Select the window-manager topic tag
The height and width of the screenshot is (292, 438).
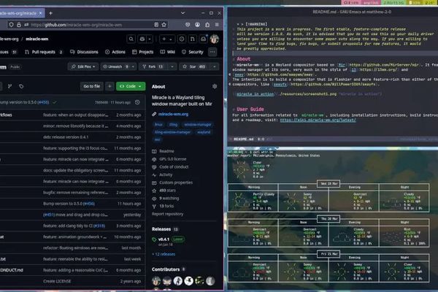(198, 125)
